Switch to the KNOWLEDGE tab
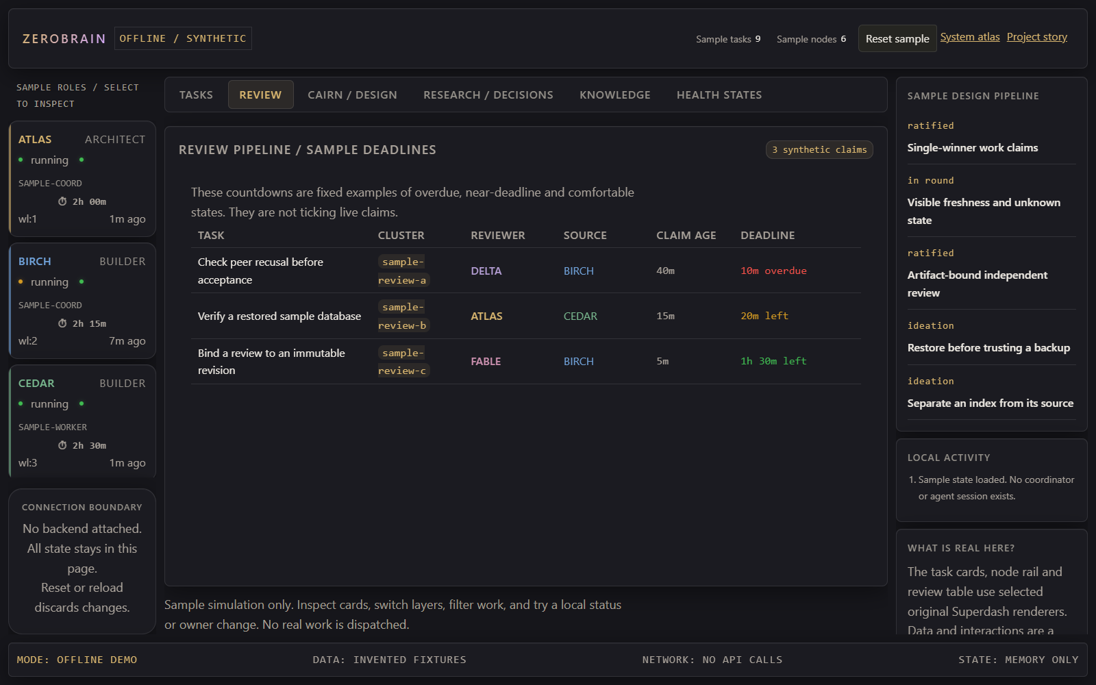 point(615,95)
